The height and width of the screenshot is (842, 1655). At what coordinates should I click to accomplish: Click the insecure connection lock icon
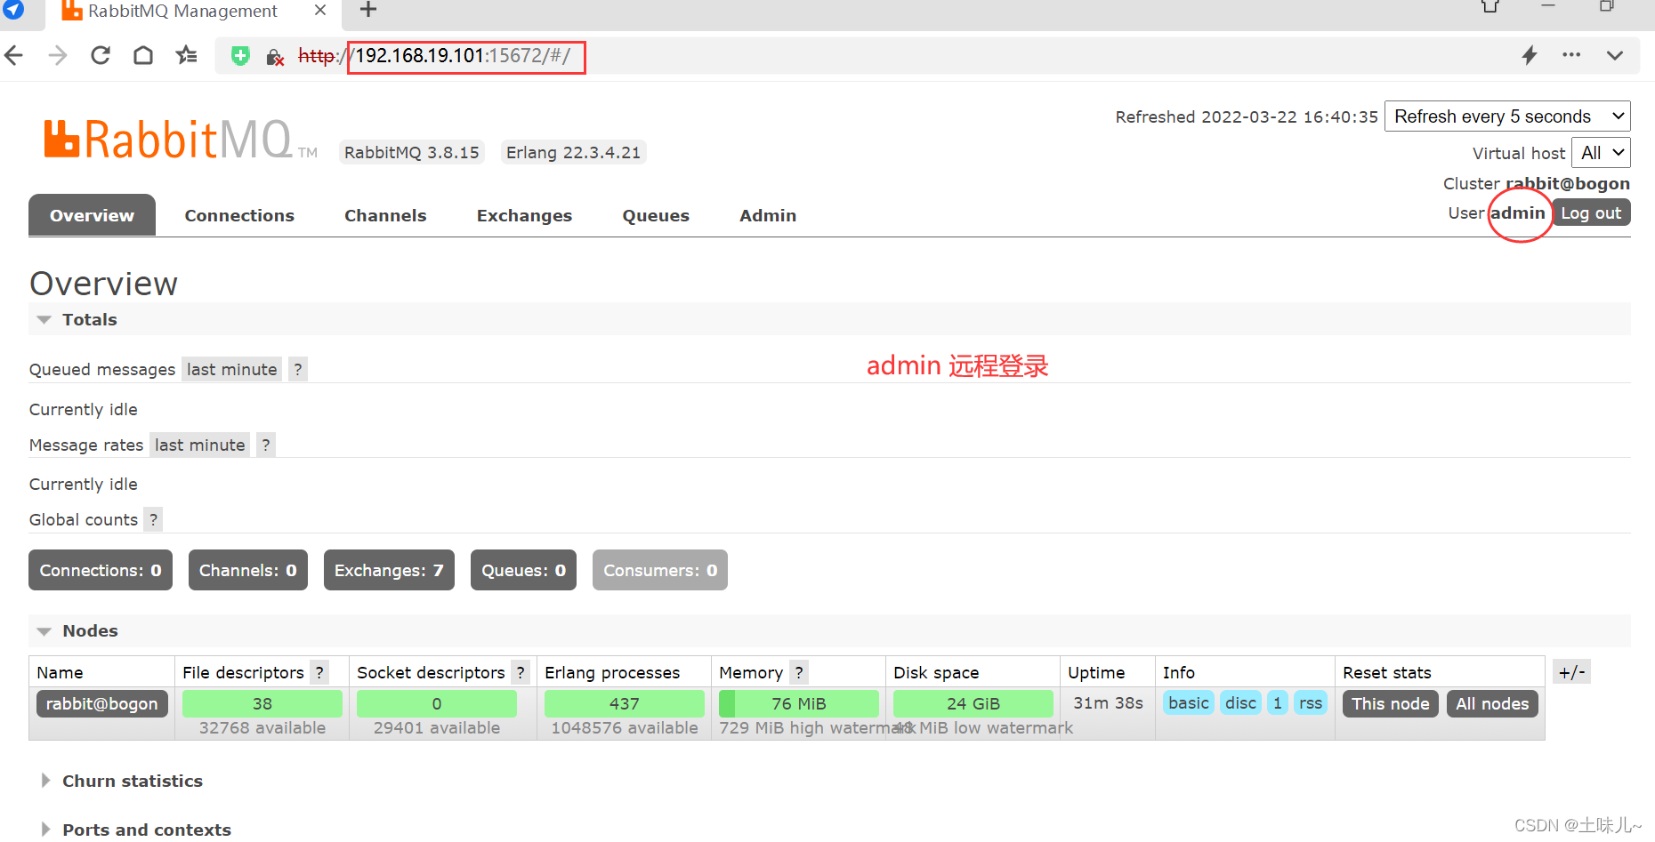[275, 57]
